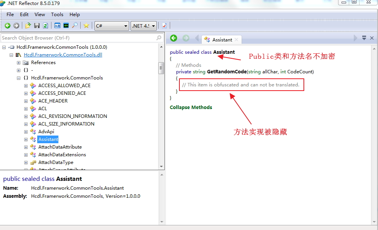Collapse the Hcdl.Framerwork.CommonTools.dll node
Image resolution: width=378 pixels, height=230 pixels.
11,55
